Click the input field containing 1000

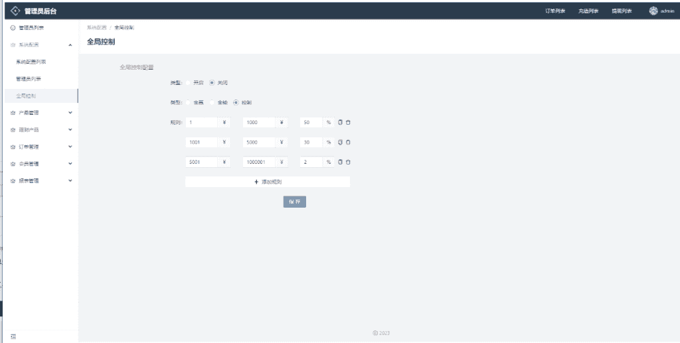click(x=259, y=122)
